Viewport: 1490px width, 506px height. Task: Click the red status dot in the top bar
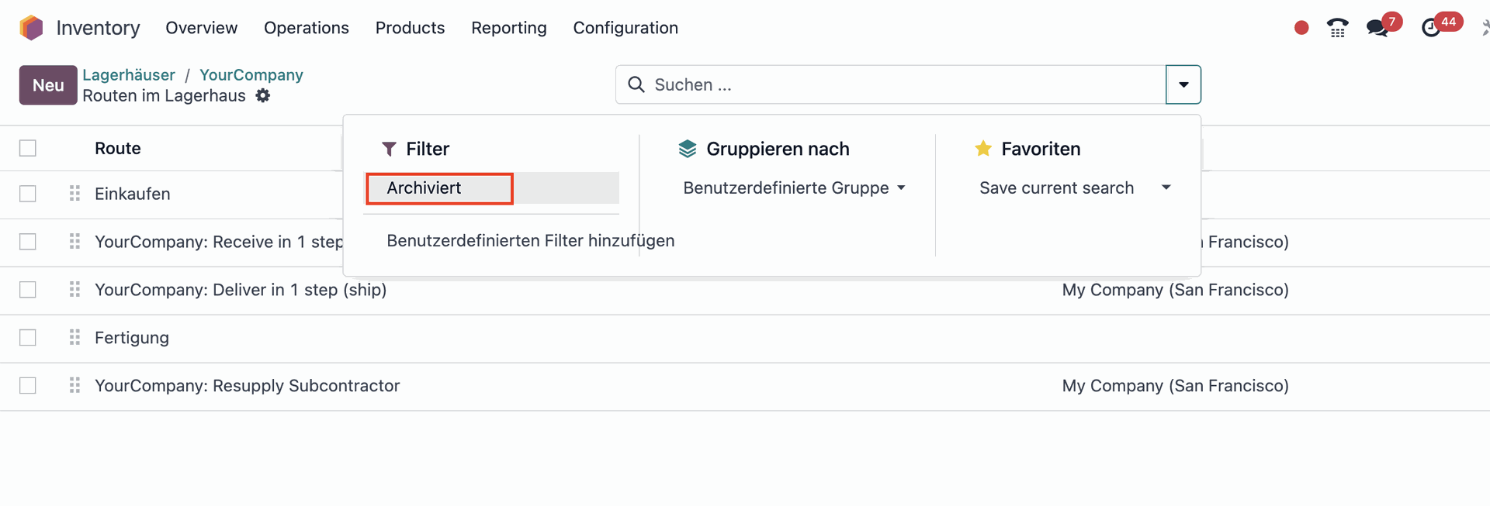pos(1301,26)
